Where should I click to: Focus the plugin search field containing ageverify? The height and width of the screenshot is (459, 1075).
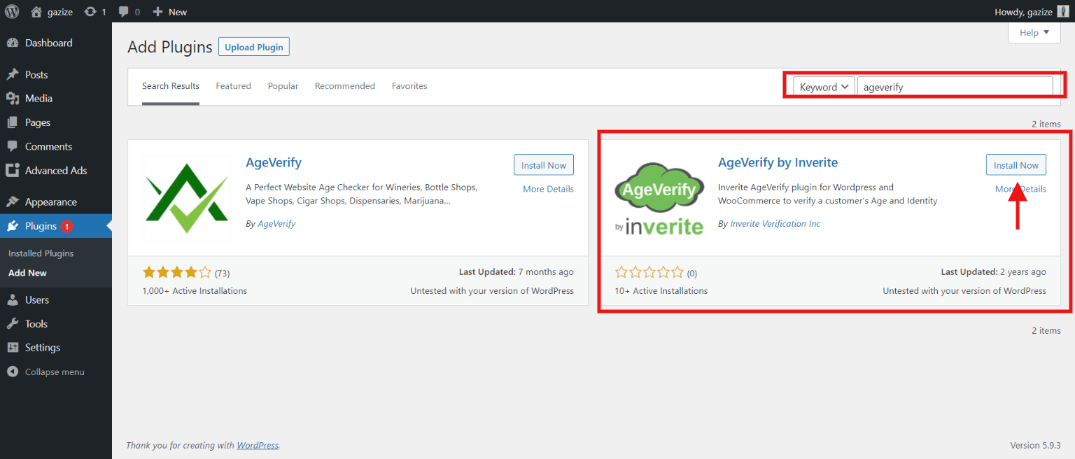tap(955, 87)
